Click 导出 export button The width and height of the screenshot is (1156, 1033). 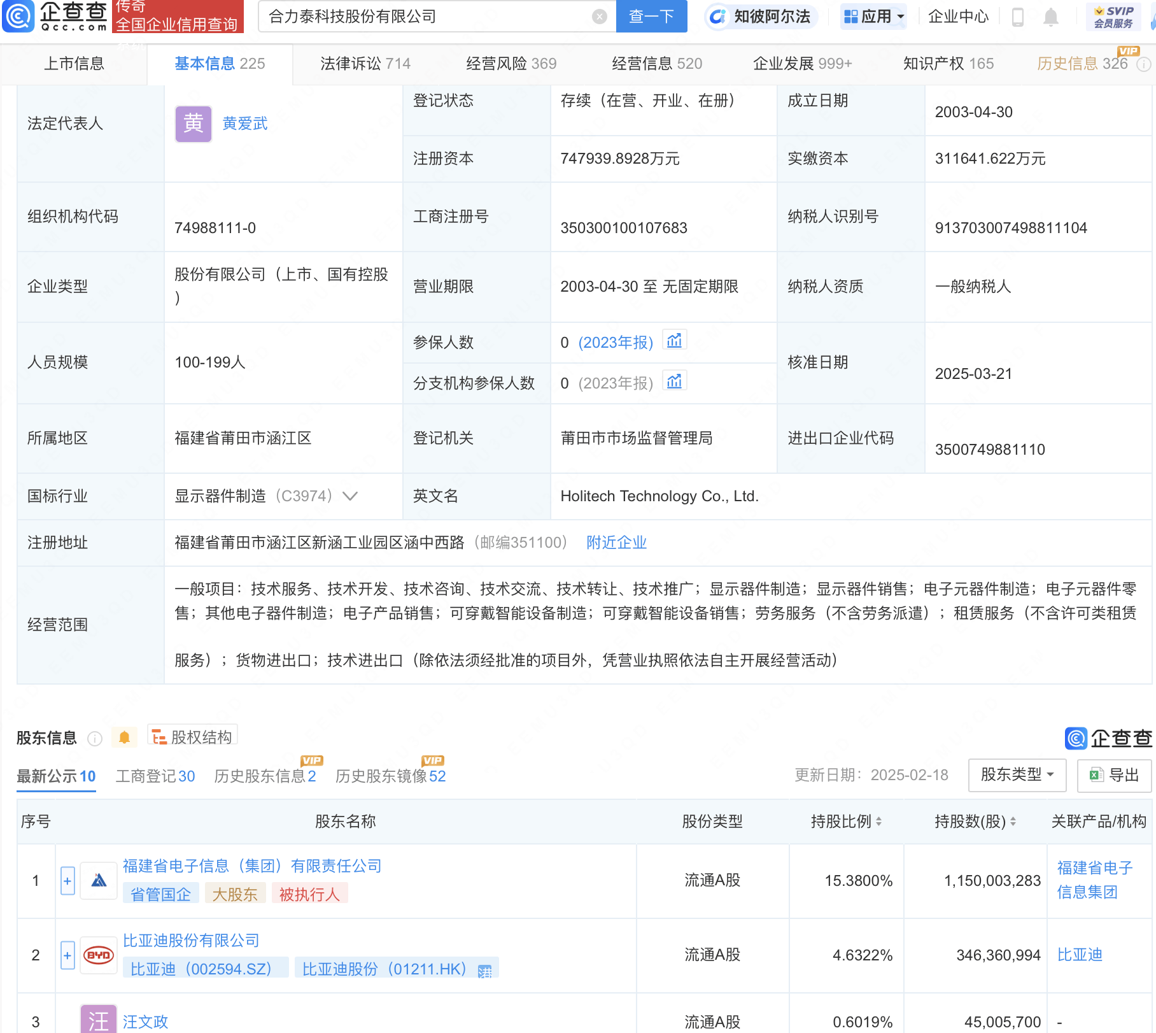click(1114, 775)
